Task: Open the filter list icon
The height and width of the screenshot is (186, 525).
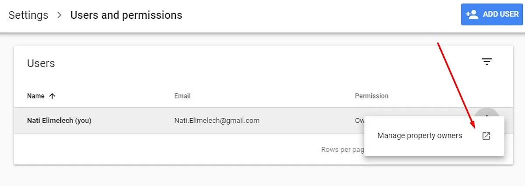Action: (x=487, y=62)
